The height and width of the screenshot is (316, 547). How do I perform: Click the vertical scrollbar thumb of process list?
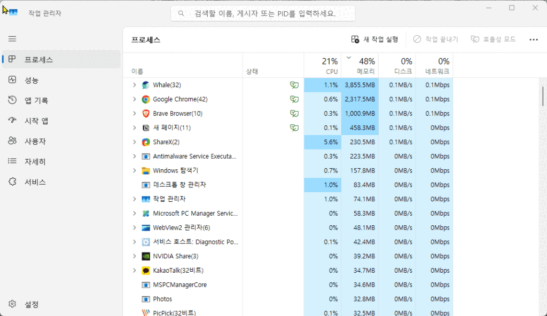pos(543,96)
